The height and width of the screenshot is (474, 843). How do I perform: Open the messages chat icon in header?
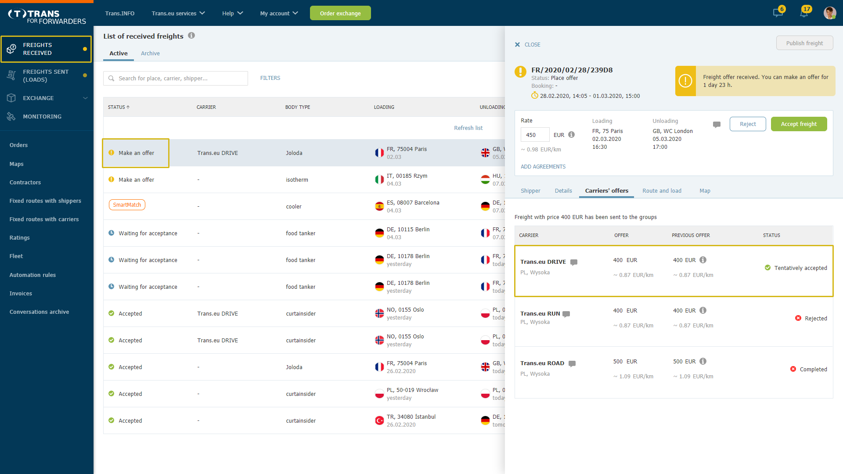778,13
